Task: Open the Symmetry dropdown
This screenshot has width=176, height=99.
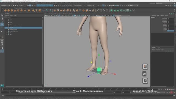Action: [91, 5]
